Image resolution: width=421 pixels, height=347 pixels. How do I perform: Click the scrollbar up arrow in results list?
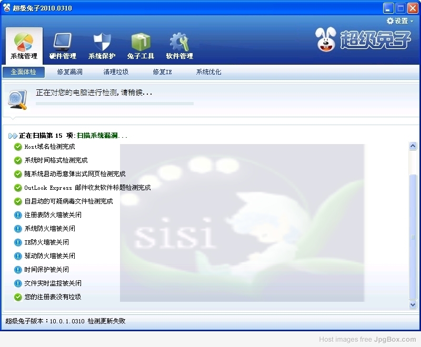coord(413,147)
